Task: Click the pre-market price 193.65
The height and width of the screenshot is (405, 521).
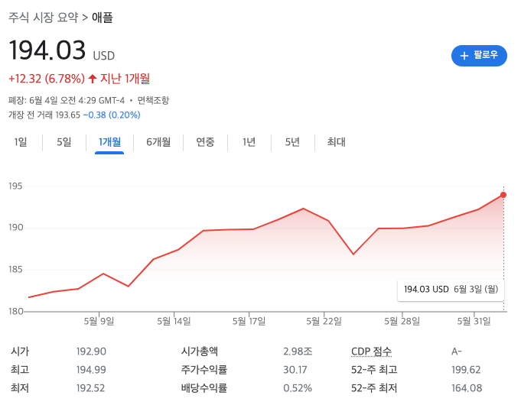Action: click(x=68, y=115)
